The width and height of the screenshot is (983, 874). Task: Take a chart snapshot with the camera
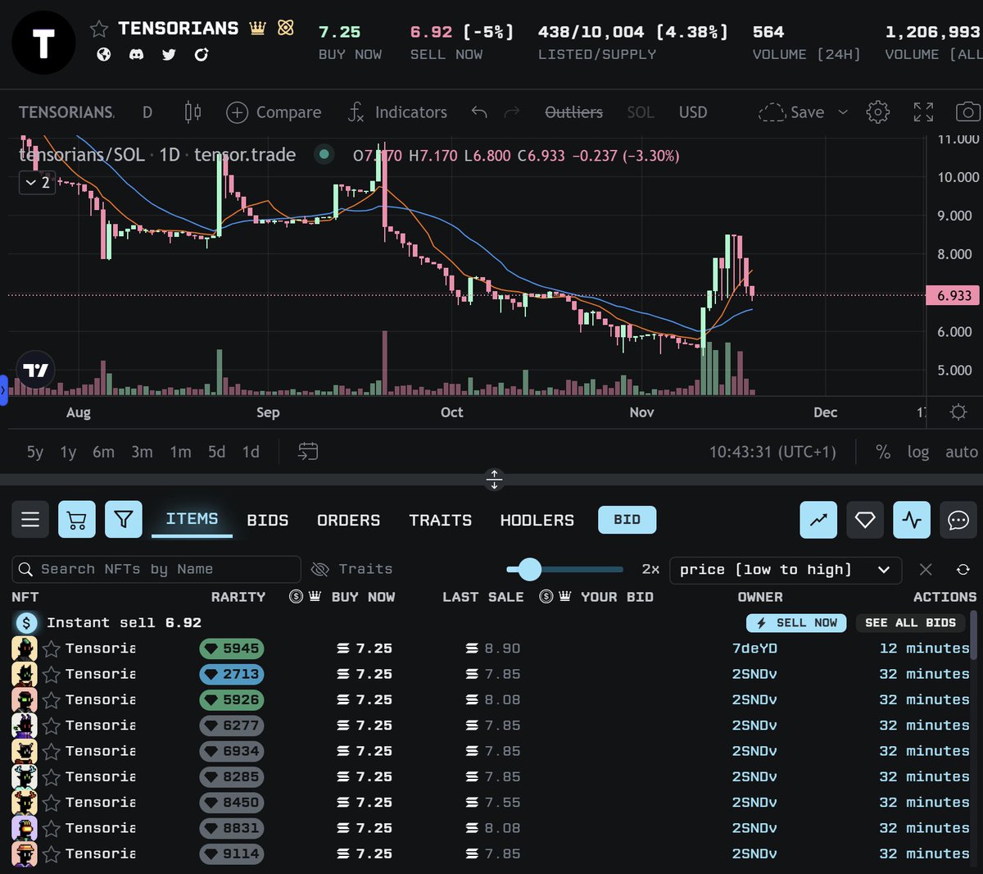[x=968, y=112]
